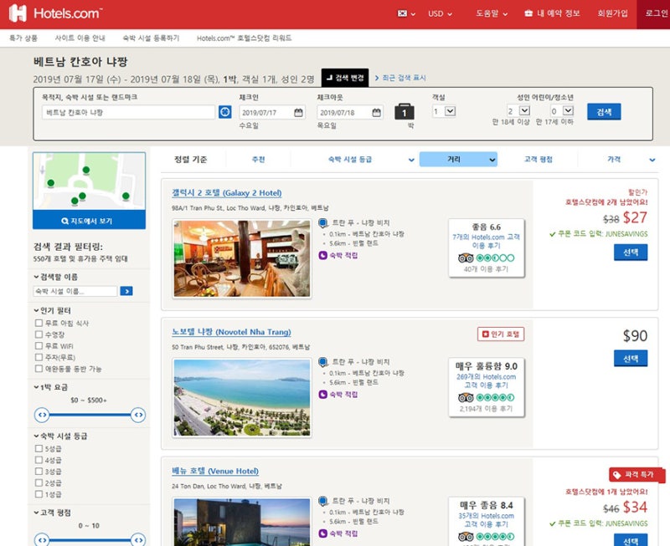Click the 최근 검색 표시 link
Image resolution: width=670 pixels, height=546 pixels.
tap(400, 78)
